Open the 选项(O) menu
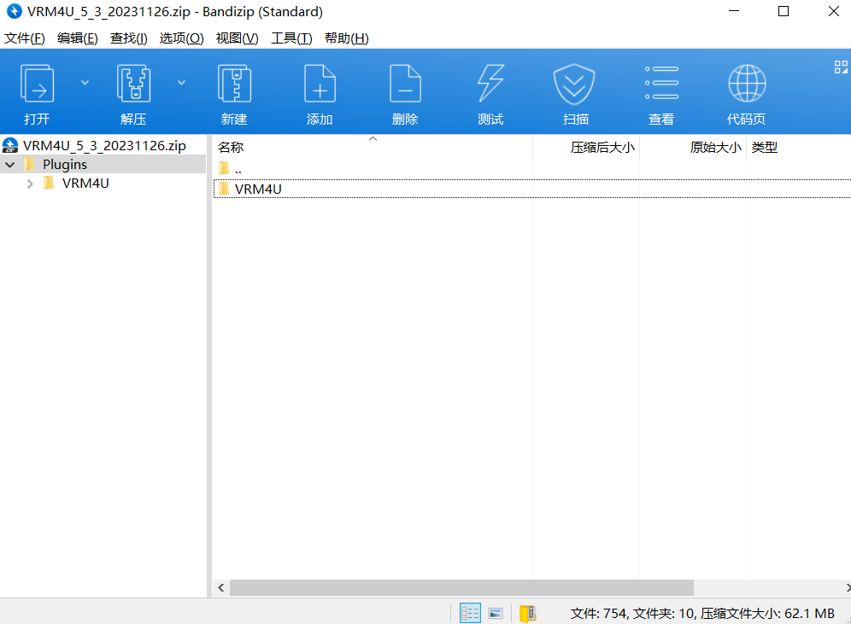The image size is (851, 624). point(181,38)
